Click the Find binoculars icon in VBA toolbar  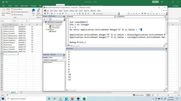63,13
